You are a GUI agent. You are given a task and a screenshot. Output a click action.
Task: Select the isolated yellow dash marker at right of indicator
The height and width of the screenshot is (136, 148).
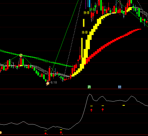click(124, 105)
